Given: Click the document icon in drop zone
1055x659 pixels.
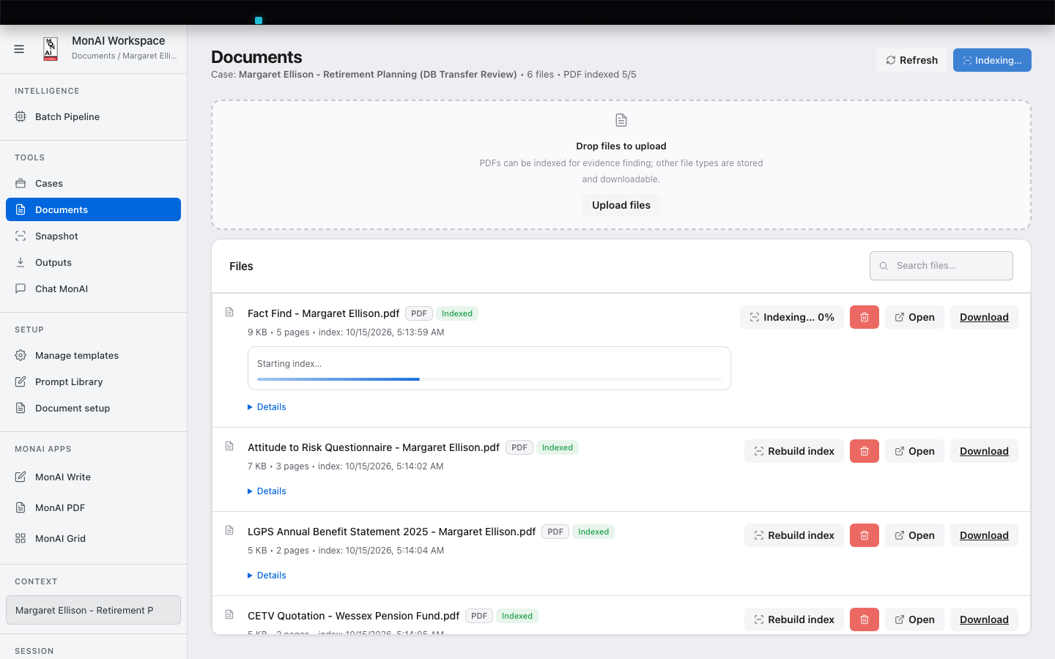Looking at the screenshot, I should [621, 120].
